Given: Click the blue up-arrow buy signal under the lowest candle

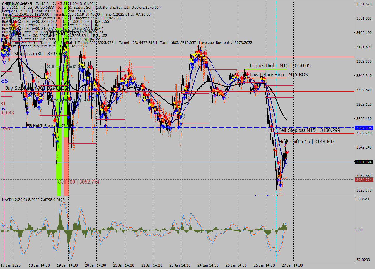Looking at the screenshot, I should tap(280, 185).
